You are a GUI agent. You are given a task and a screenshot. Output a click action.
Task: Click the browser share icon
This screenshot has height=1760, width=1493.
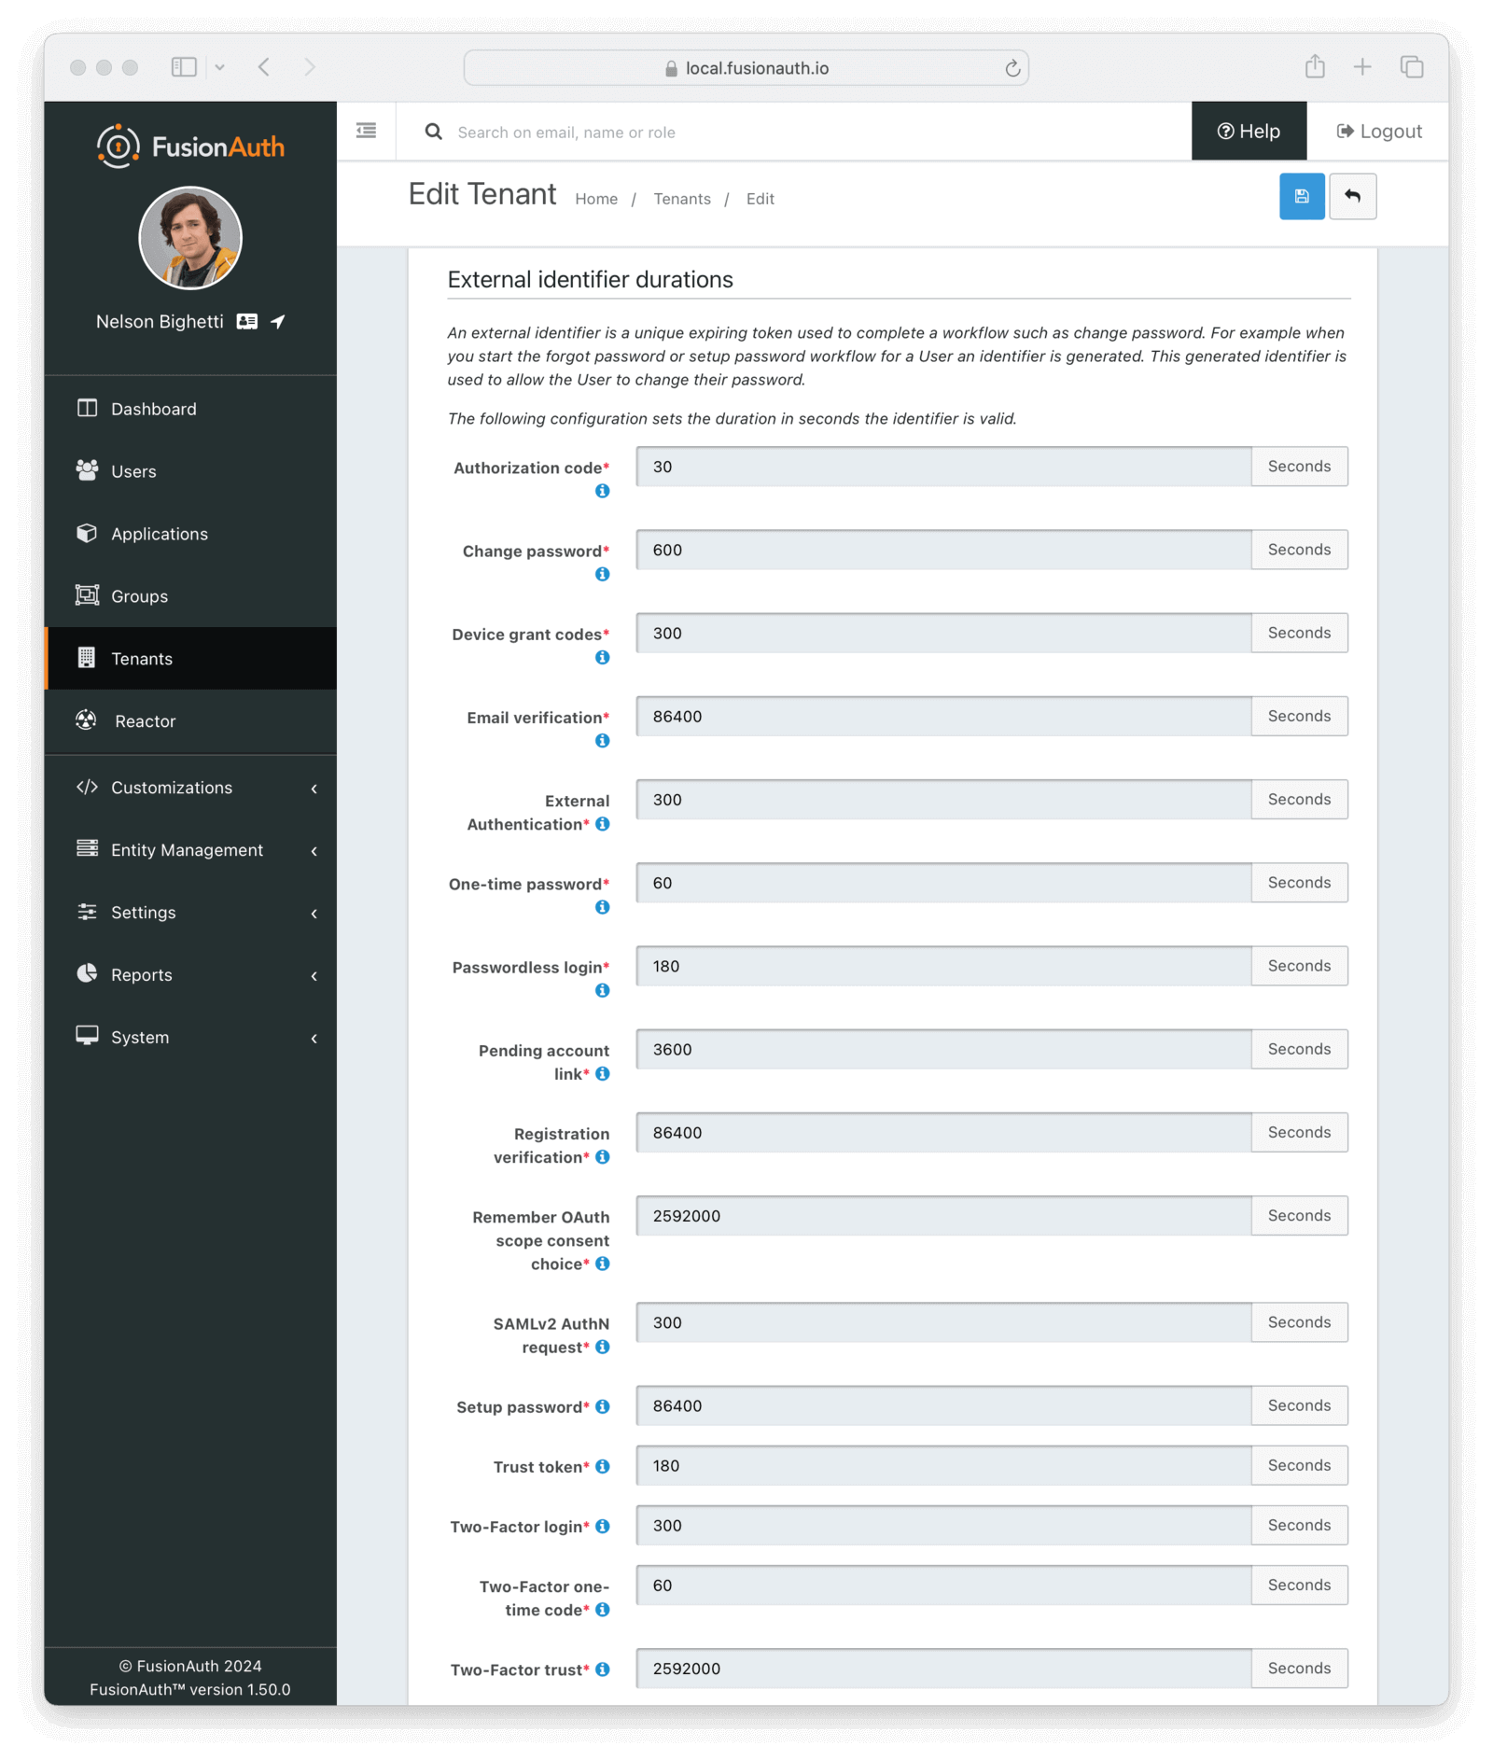[1315, 66]
